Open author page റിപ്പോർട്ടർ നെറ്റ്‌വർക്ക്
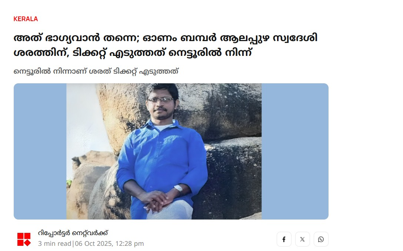This screenshot has height=251, width=403. pyautogui.click(x=73, y=233)
